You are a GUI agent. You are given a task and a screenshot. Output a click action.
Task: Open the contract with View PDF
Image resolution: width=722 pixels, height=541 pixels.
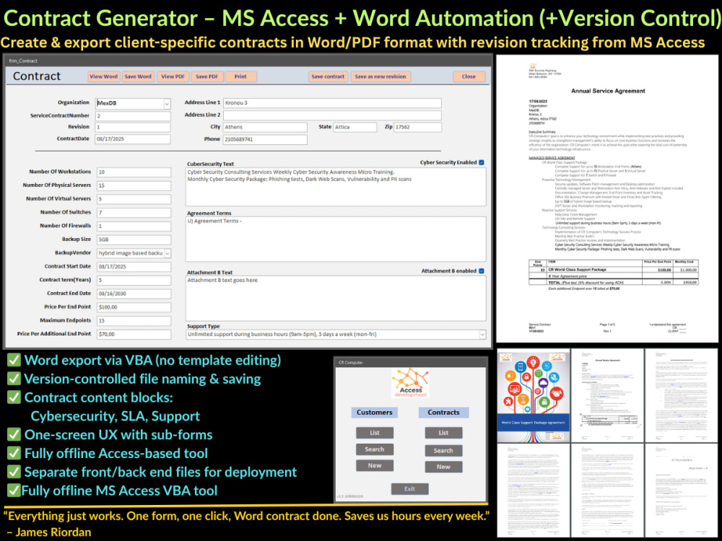click(173, 77)
